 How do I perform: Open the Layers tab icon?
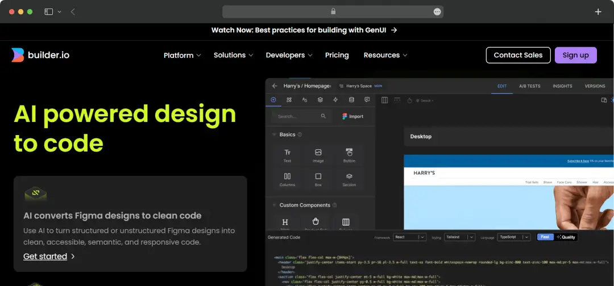320,100
